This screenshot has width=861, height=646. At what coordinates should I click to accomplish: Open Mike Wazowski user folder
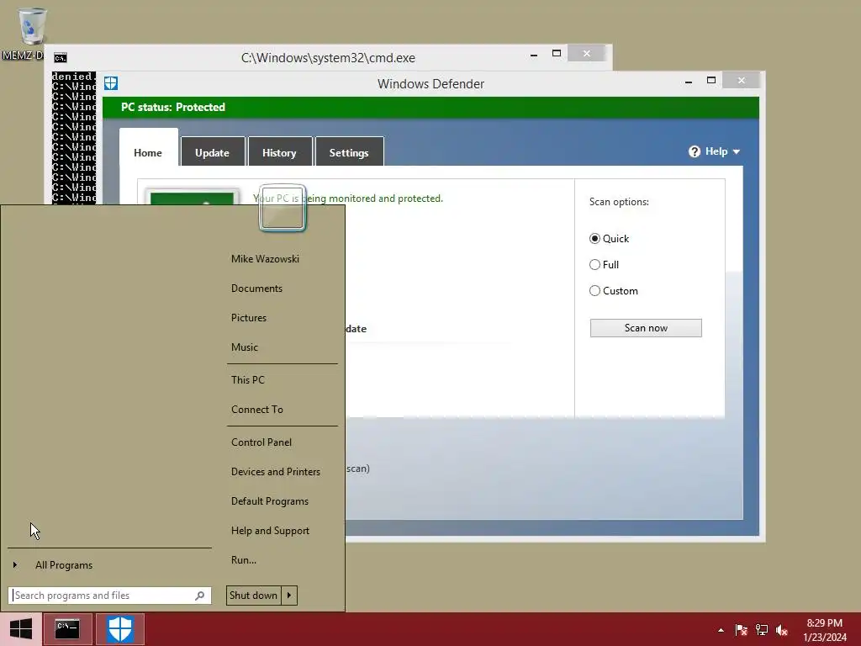265,259
